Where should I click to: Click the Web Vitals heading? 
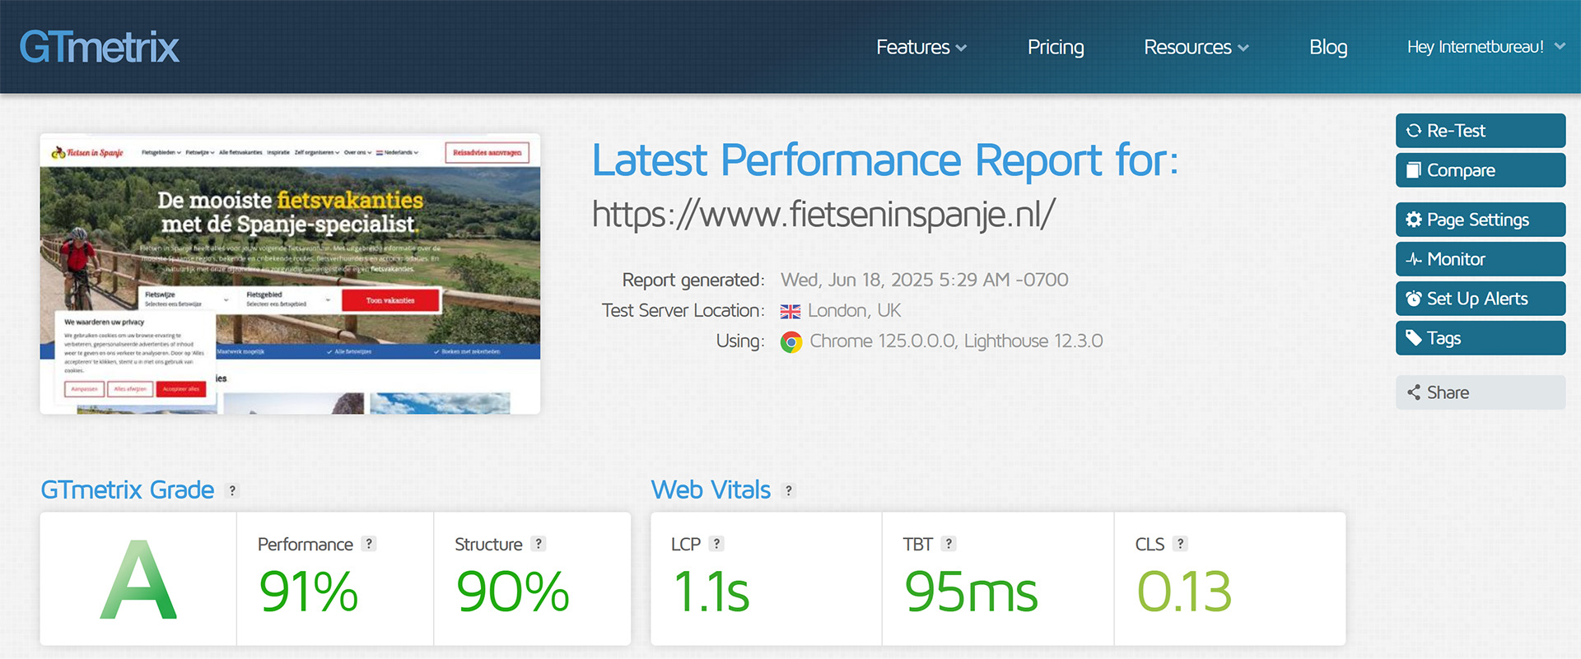point(711,490)
